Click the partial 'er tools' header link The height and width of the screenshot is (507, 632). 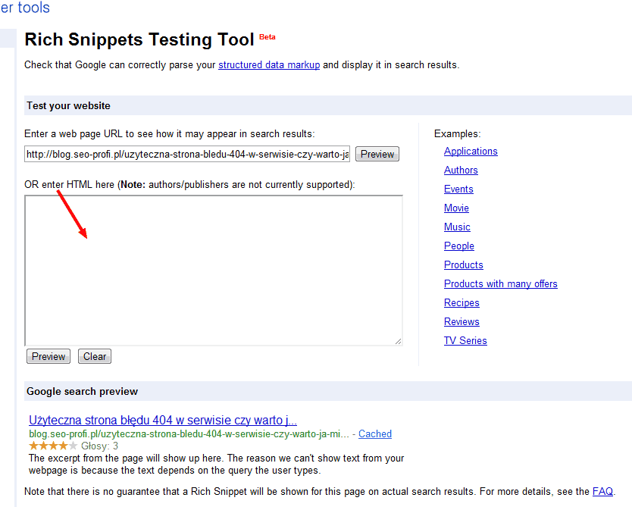click(x=25, y=8)
